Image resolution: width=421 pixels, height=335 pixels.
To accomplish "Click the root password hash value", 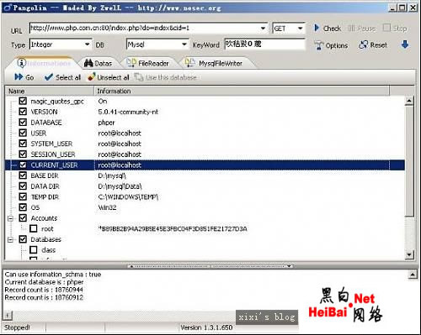I will [x=173, y=229].
